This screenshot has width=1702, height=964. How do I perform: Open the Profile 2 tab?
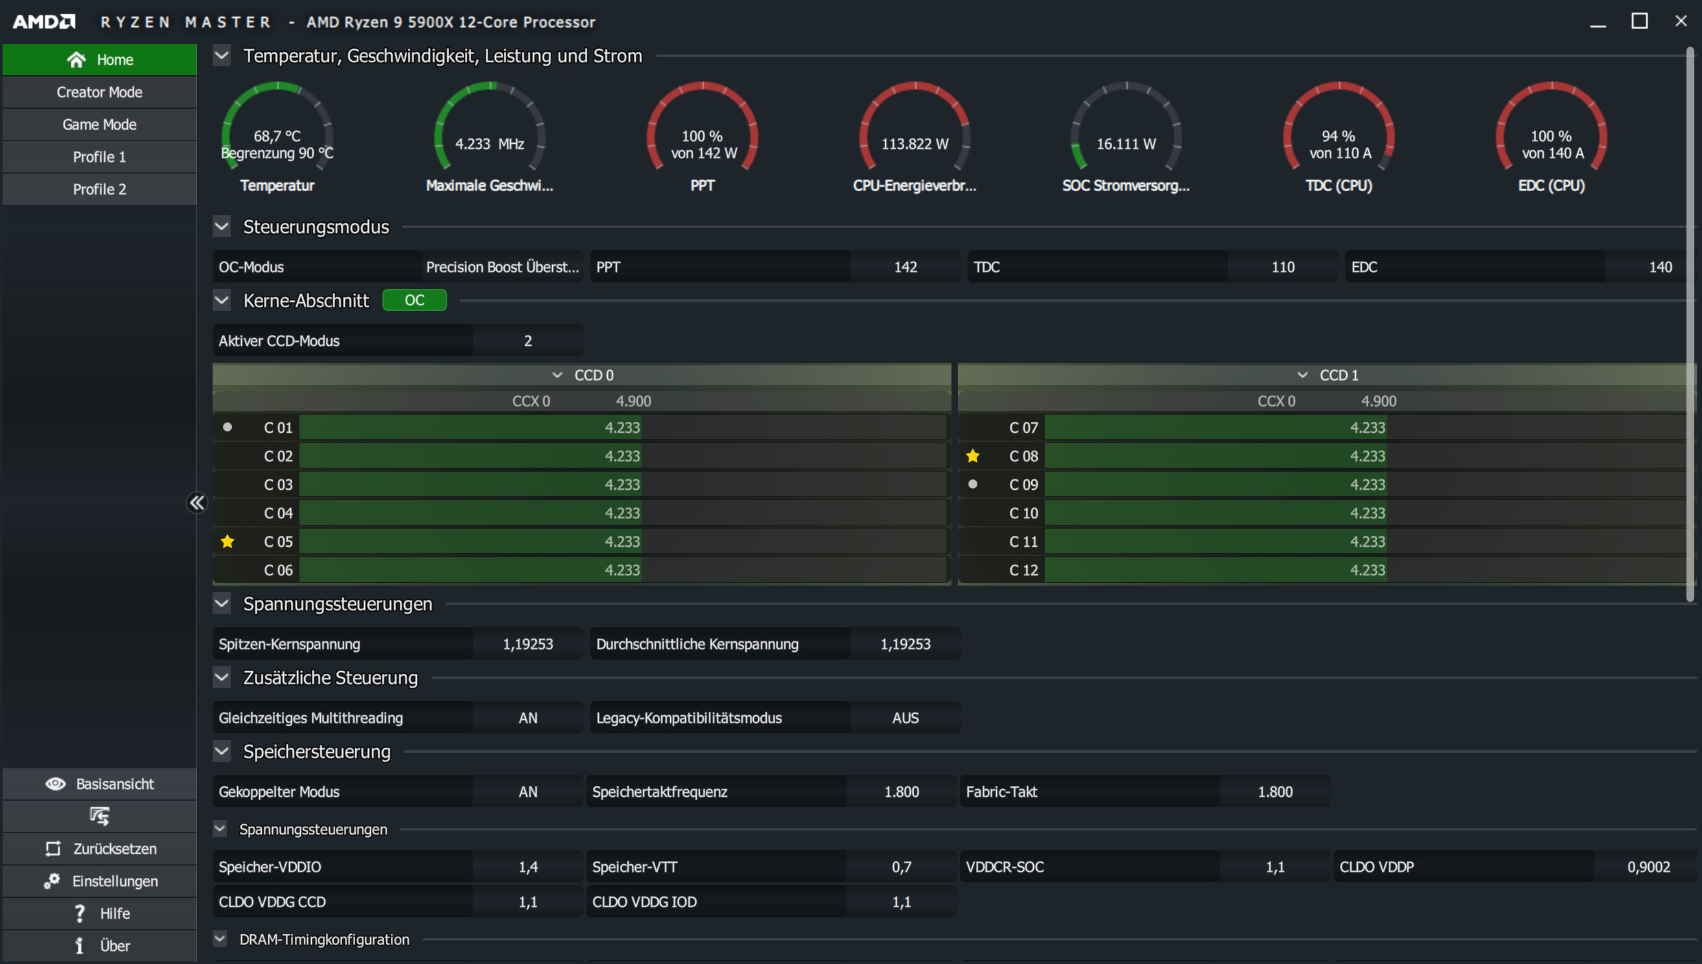coord(99,189)
